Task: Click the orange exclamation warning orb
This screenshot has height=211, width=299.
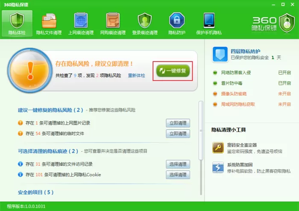Action: pyautogui.click(x=30, y=70)
